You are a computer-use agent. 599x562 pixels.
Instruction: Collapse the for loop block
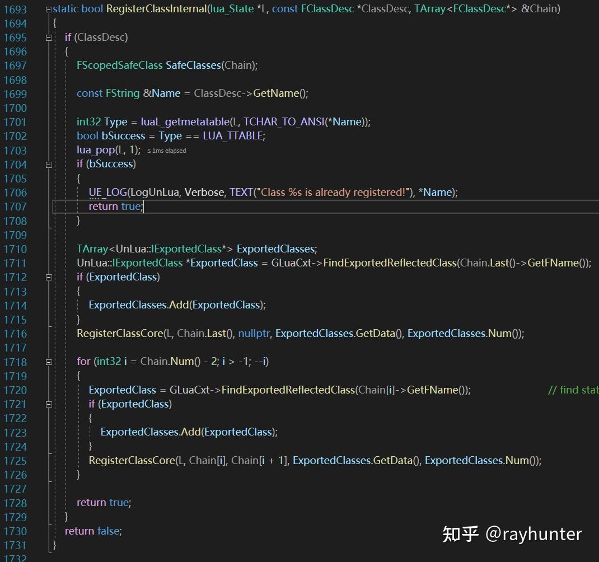[x=49, y=362]
